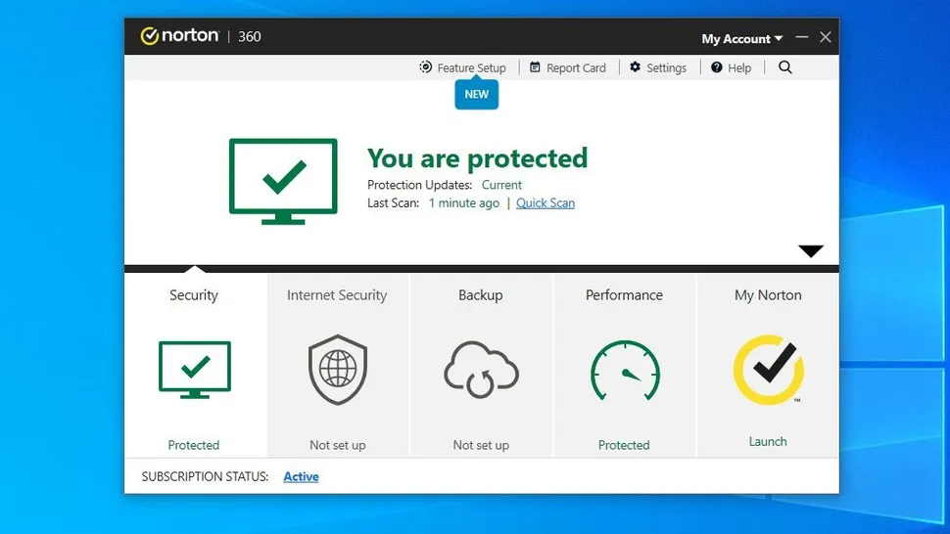Click the Performance speedometer icon
The height and width of the screenshot is (534, 950).
pyautogui.click(x=624, y=371)
